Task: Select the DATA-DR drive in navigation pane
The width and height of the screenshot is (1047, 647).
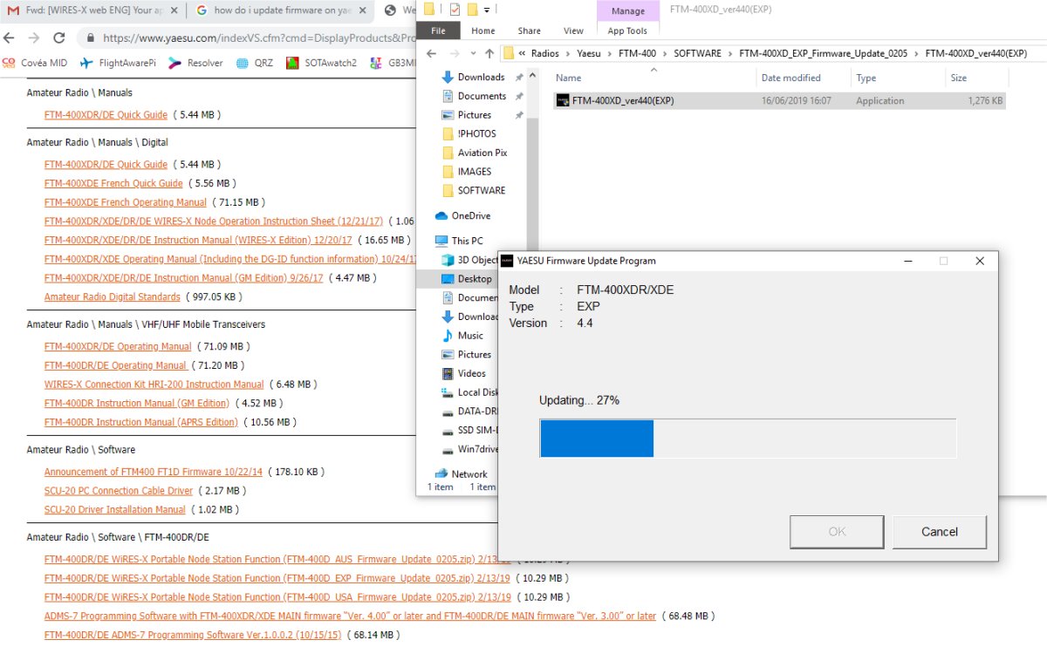Action: 469,412
